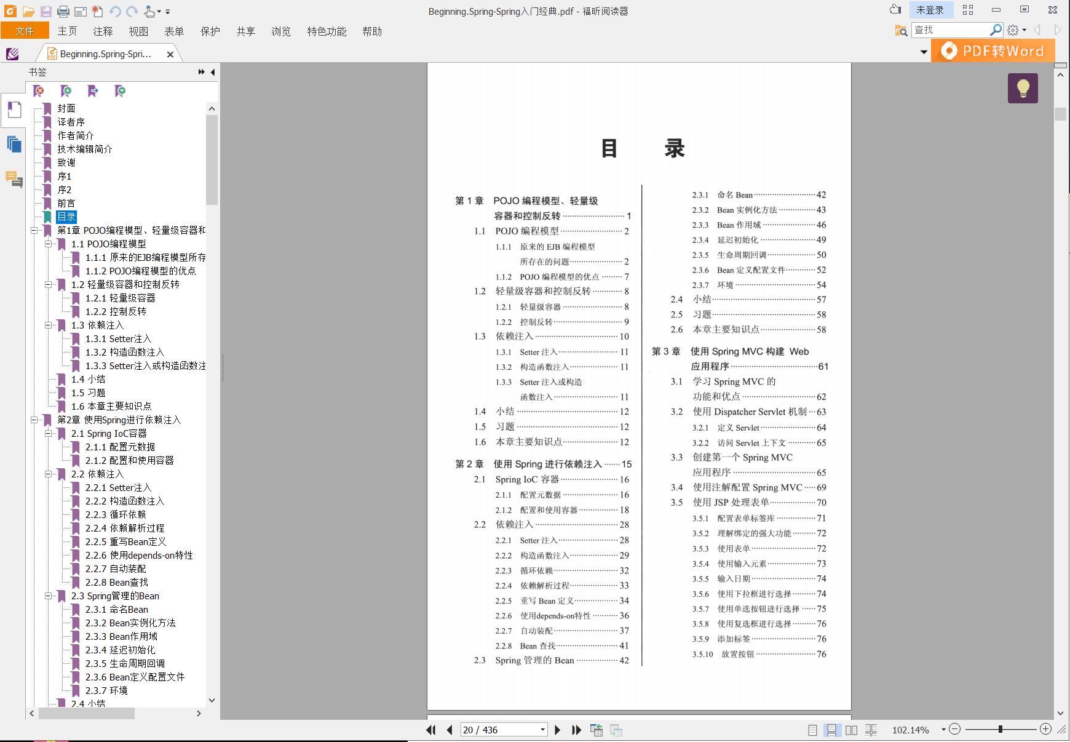This screenshot has width=1070, height=742.
Task: Click the search settings gear icon
Action: (1013, 30)
